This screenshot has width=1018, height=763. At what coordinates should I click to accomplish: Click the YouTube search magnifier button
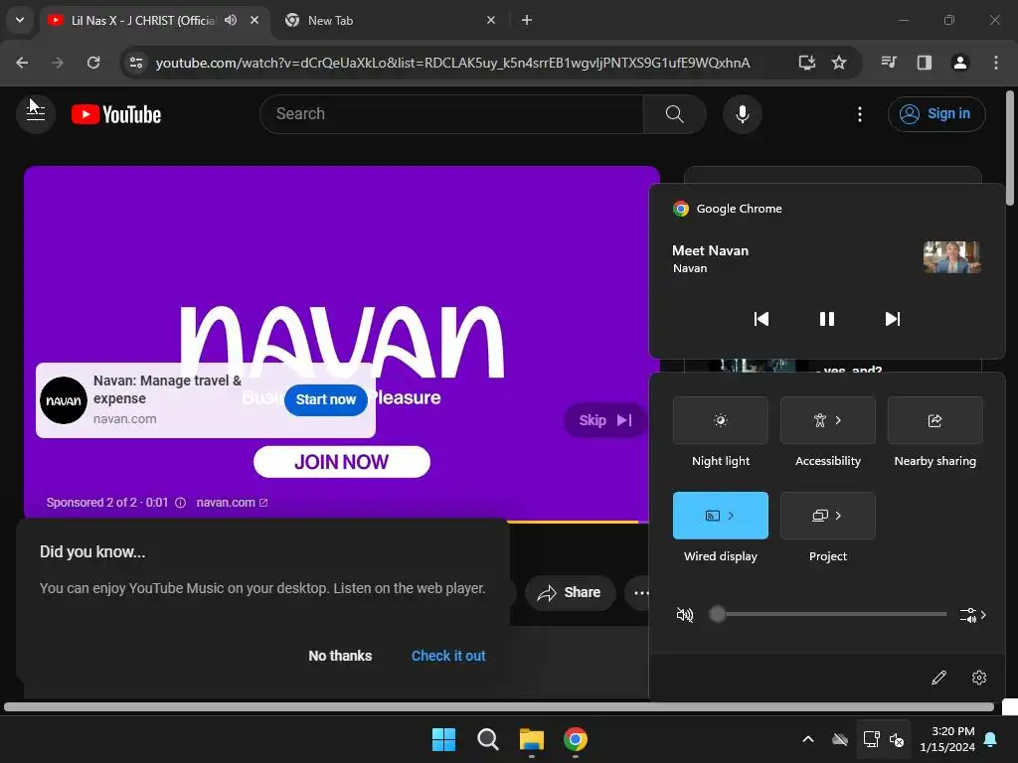click(675, 114)
